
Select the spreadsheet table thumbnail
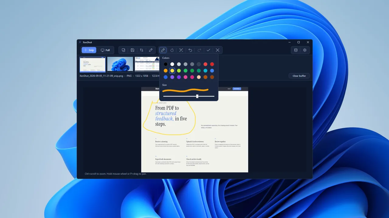(147, 64)
